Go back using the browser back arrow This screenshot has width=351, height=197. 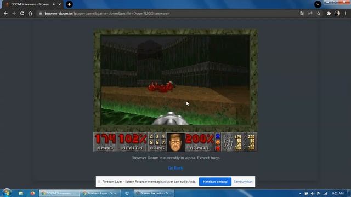coord(5,13)
